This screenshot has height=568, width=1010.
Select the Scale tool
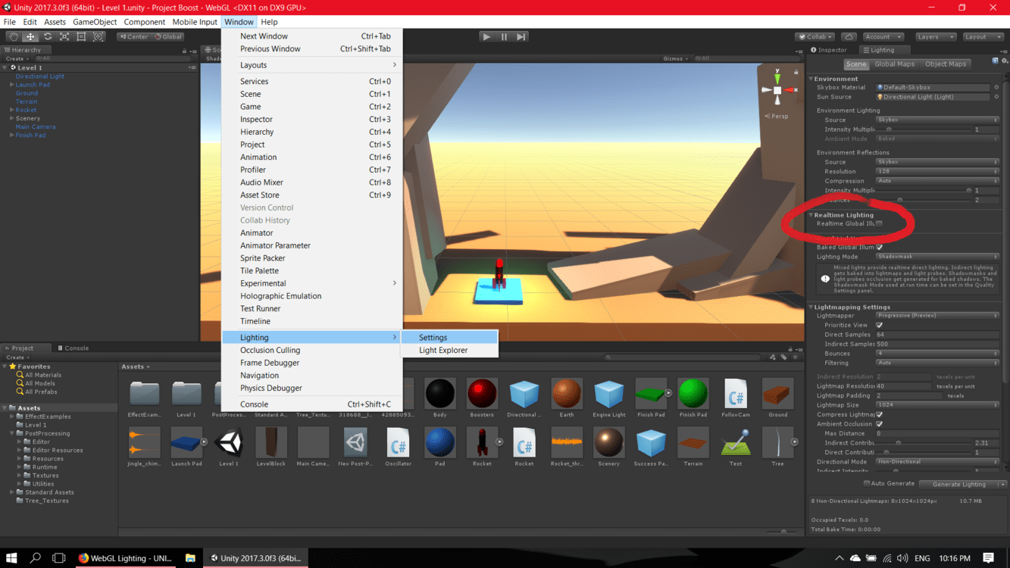[64, 36]
